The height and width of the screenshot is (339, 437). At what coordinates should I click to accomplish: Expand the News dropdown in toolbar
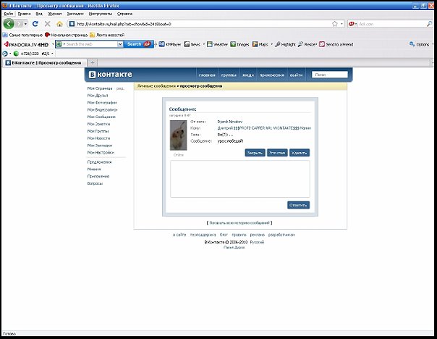pyautogui.click(x=203, y=44)
